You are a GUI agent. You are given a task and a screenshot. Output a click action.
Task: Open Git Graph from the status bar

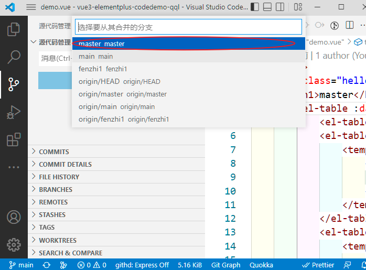click(x=225, y=265)
